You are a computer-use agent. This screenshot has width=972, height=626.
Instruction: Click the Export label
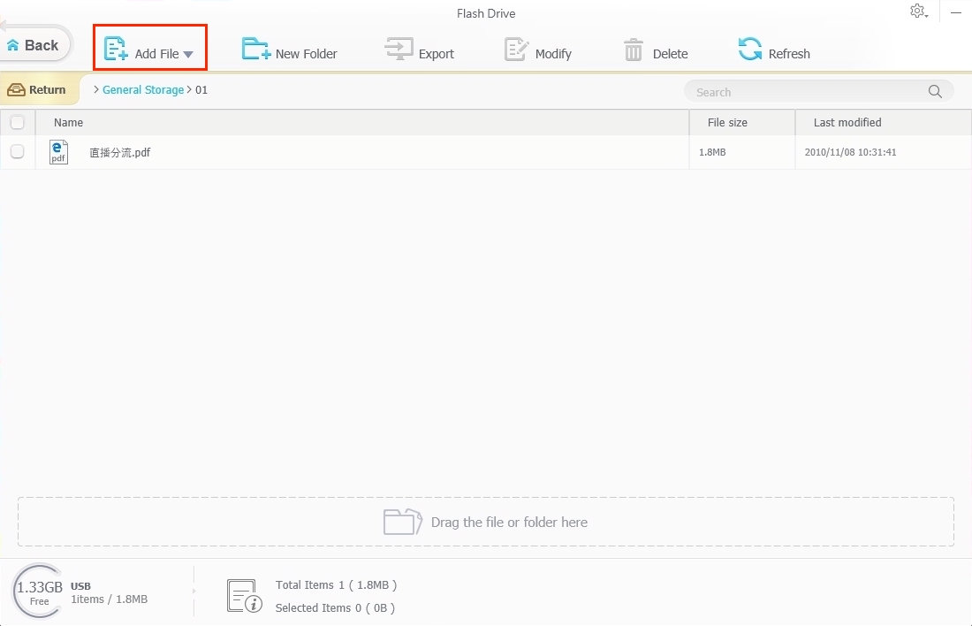point(437,54)
